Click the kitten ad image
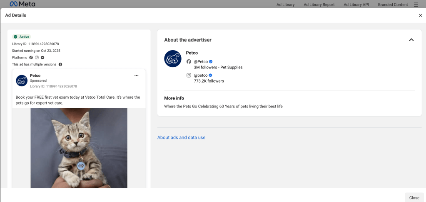Screen dimensions: 426x202 (x=79, y=148)
